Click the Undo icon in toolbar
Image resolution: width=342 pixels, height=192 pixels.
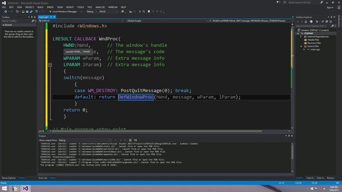(x=36, y=12)
